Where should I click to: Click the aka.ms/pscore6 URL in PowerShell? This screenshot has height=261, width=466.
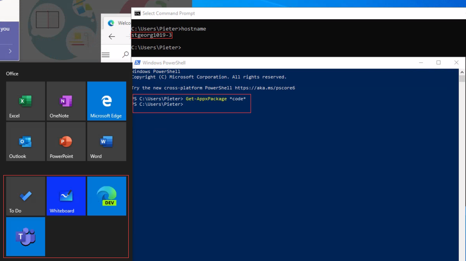(x=265, y=88)
